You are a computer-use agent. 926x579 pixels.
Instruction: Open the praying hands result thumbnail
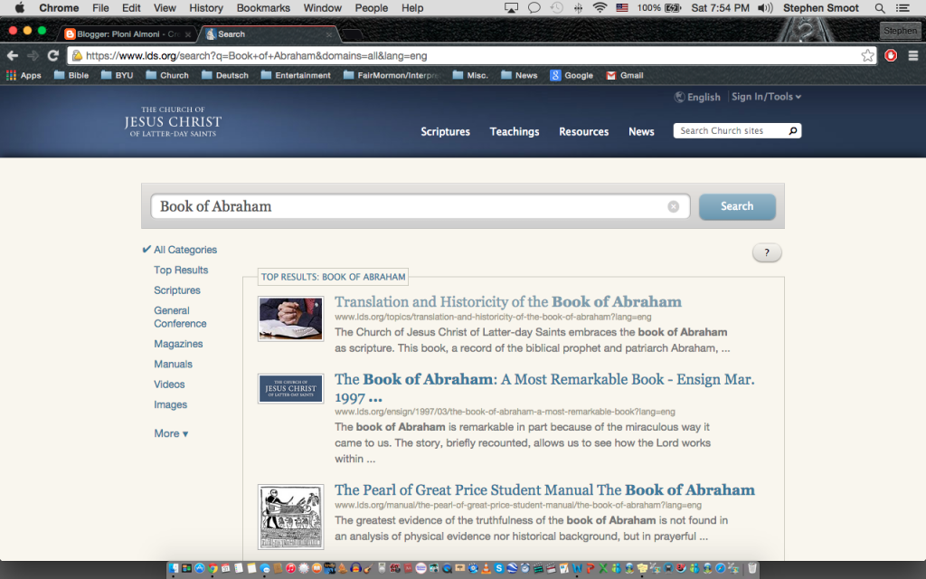[x=290, y=318]
